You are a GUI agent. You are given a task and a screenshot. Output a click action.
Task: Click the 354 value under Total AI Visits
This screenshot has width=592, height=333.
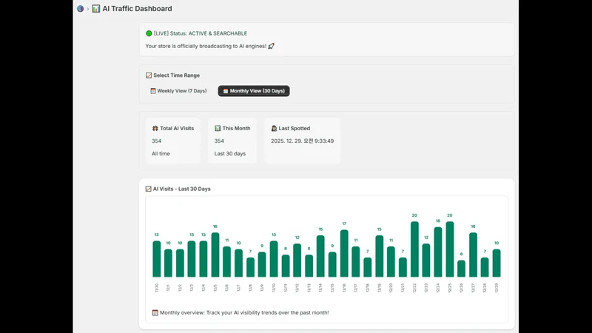(x=156, y=141)
